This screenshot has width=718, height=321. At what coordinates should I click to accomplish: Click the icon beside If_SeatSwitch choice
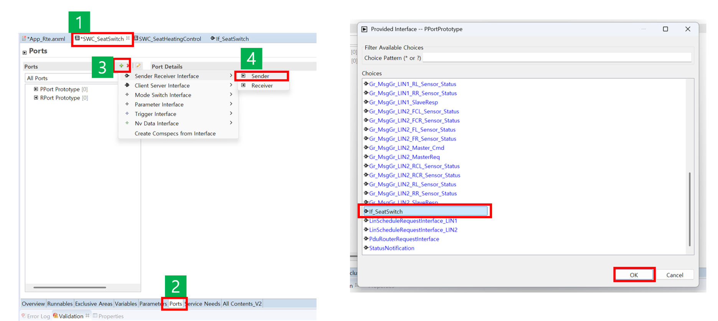[x=366, y=211]
